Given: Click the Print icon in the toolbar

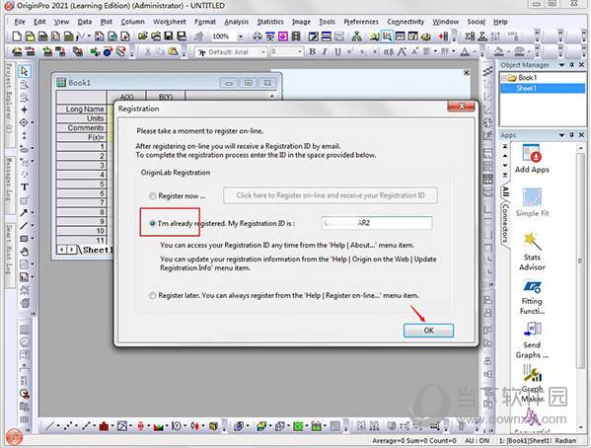Looking at the screenshot, I should [x=258, y=37].
